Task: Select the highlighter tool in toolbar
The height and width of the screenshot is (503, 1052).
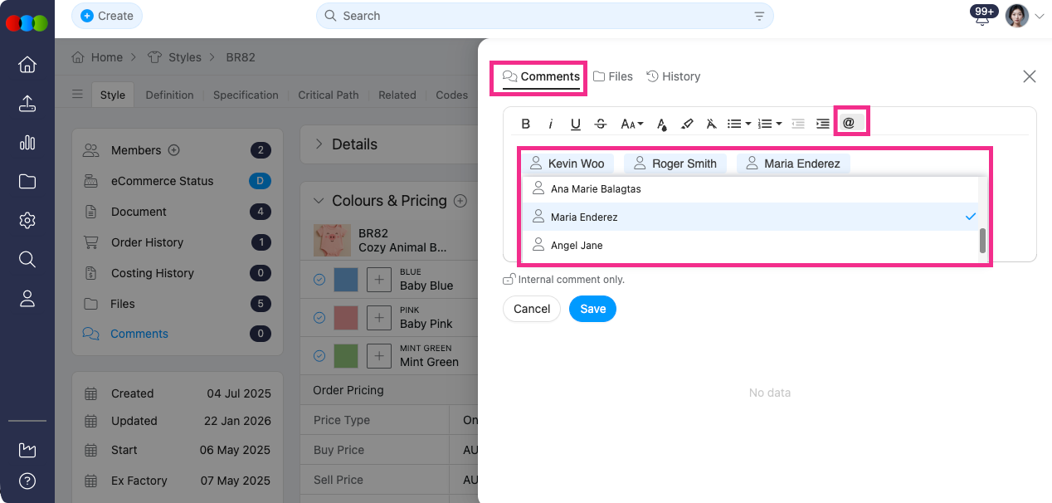Action: click(x=686, y=124)
